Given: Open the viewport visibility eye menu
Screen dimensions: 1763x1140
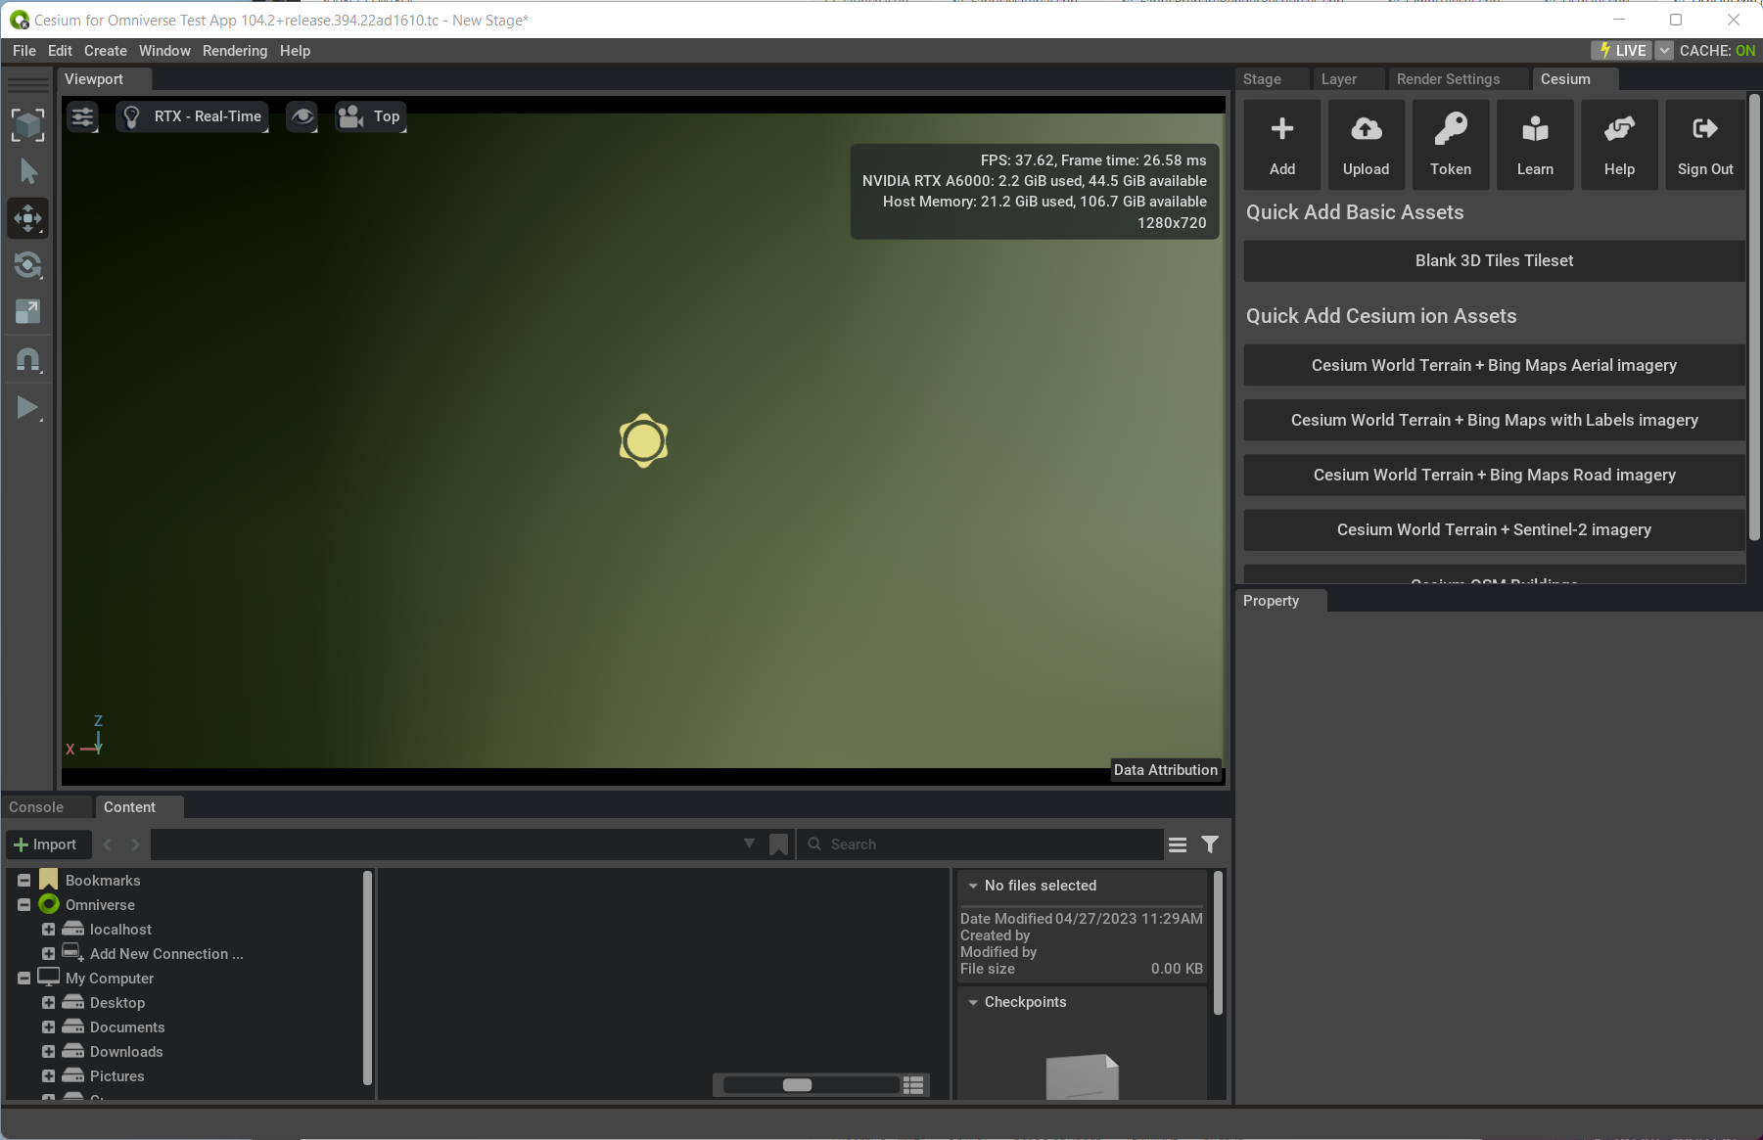Looking at the screenshot, I should [302, 116].
